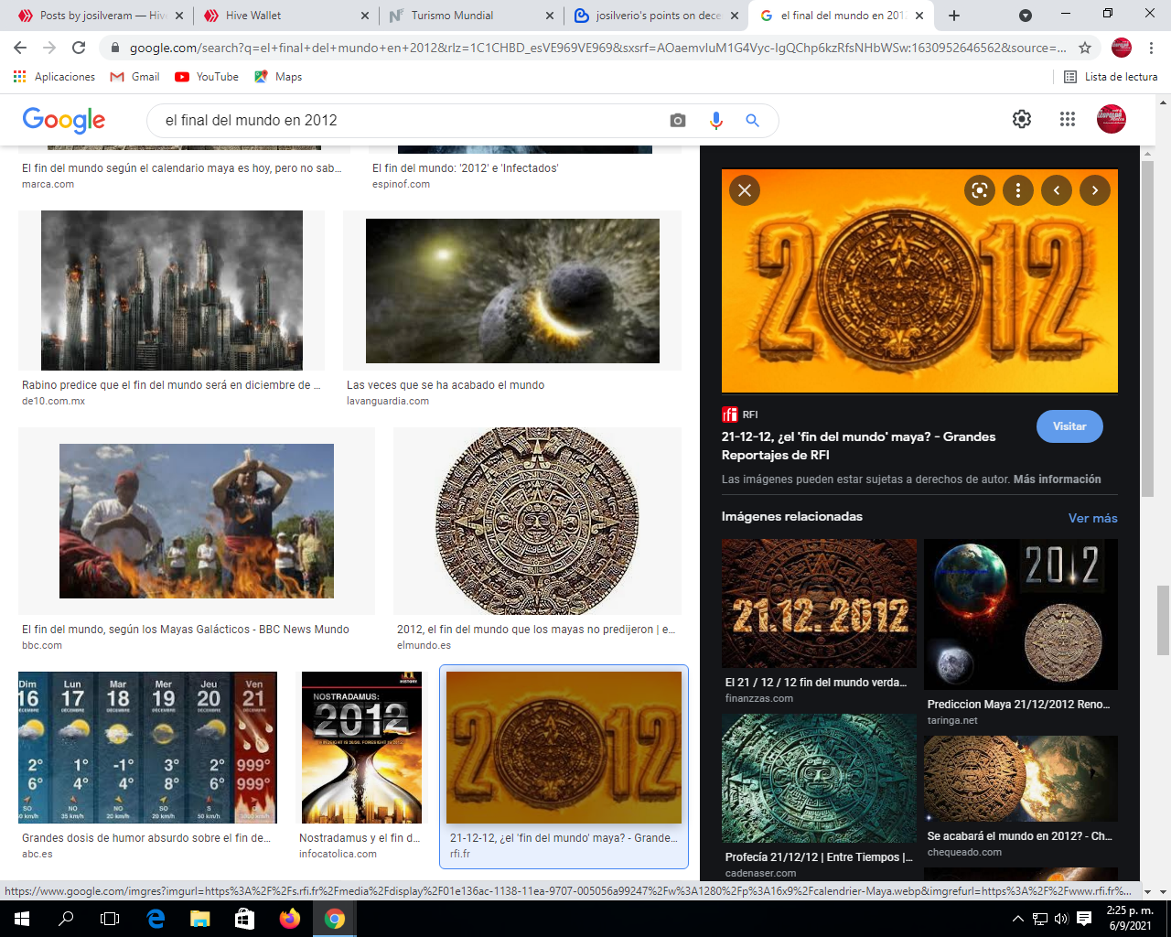
Task: Open planet collision image result
Action: click(512, 291)
